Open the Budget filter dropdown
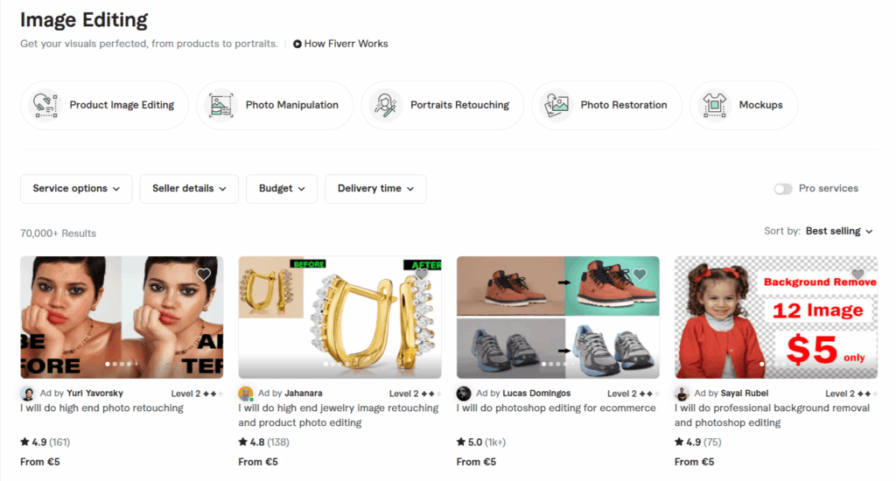896x481 pixels. click(282, 189)
